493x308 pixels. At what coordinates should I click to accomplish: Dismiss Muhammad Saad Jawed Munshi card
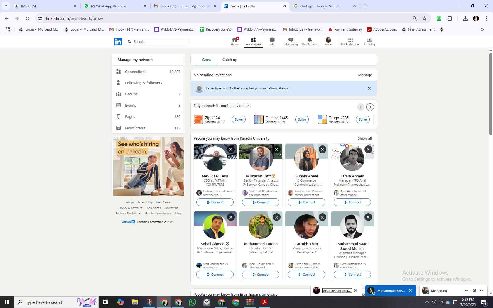coord(368,217)
